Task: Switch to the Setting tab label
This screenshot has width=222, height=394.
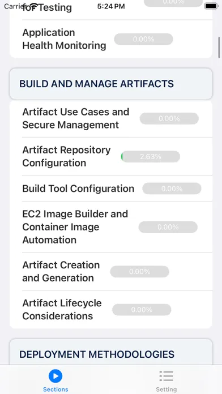Action: (166, 389)
